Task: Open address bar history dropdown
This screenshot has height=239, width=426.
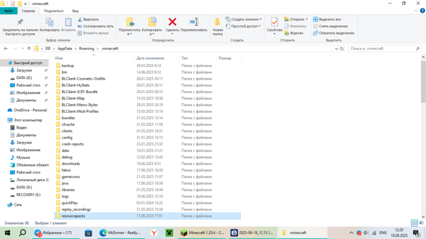Action: click(336, 48)
